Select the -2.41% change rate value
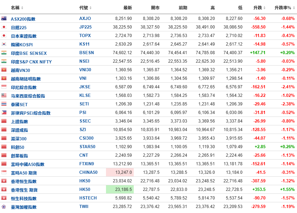The image size is (297, 213). [x=288, y=87]
